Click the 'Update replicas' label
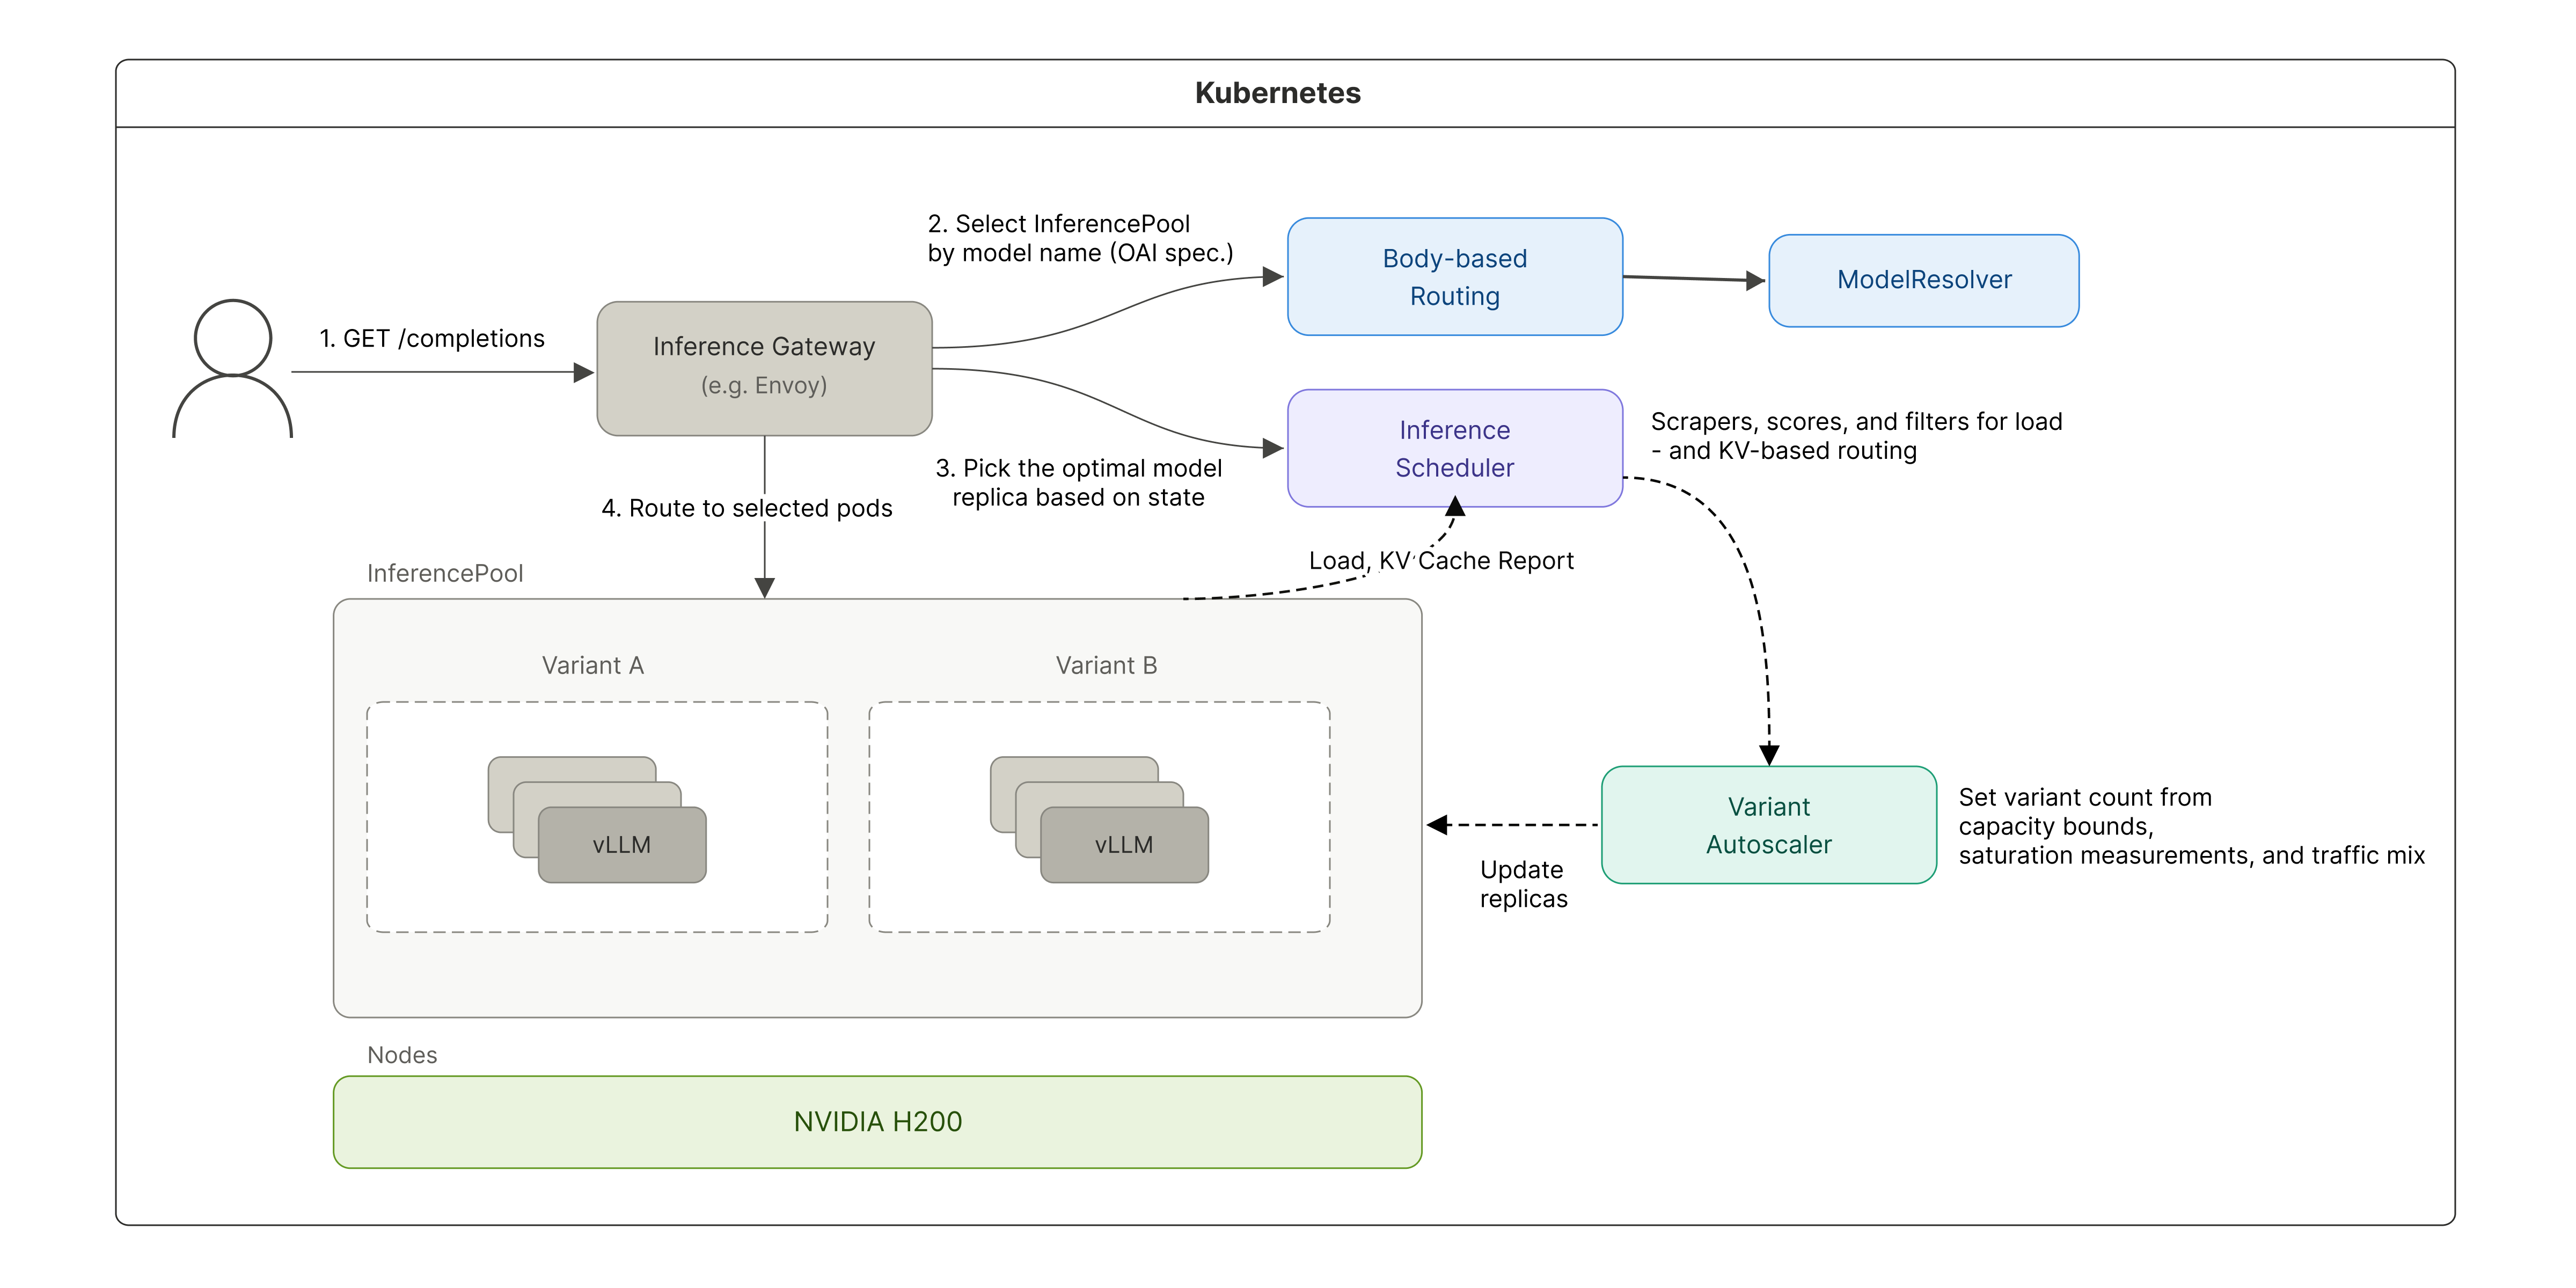Viewport: 2576px width, 1288px height. [x=1522, y=884]
